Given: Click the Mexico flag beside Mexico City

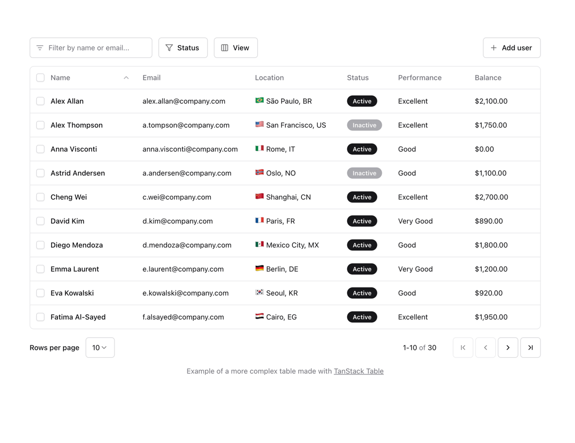Looking at the screenshot, I should click(x=259, y=245).
